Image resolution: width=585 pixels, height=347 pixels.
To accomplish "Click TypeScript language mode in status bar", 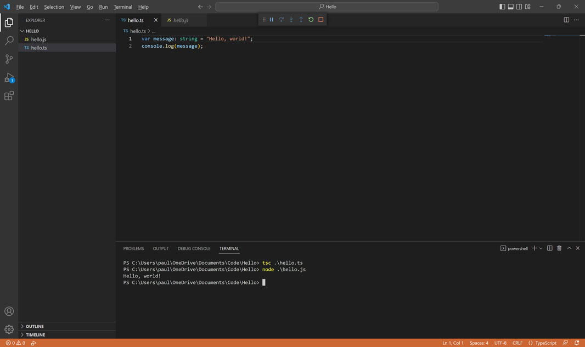I will tap(545, 343).
